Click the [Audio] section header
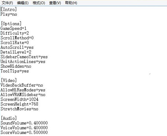The image size is (167, 136). [9, 118]
